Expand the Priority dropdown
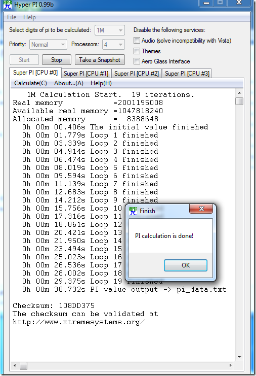Viewport: 256px width, 376px height. tap(48, 45)
